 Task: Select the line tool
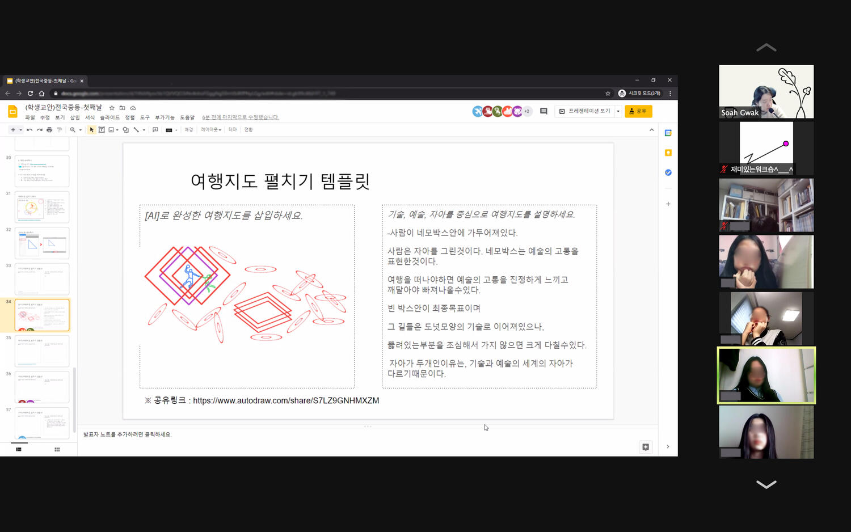pos(136,130)
